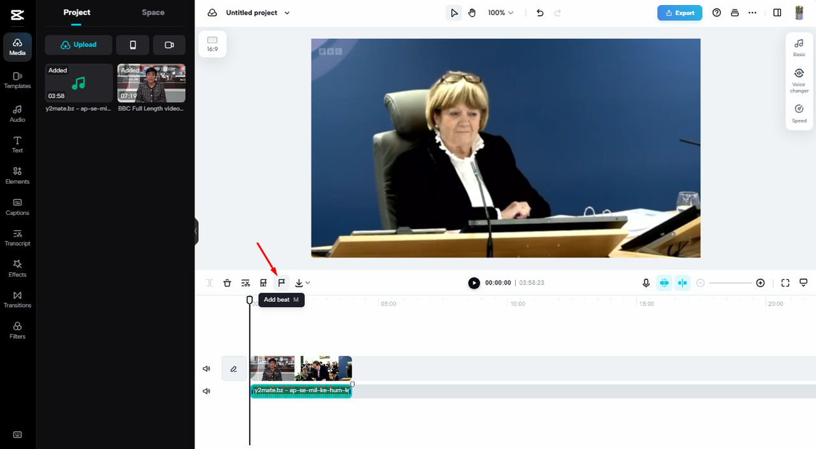Mute the audio track
Screen dimensions: 816x449
(x=206, y=390)
